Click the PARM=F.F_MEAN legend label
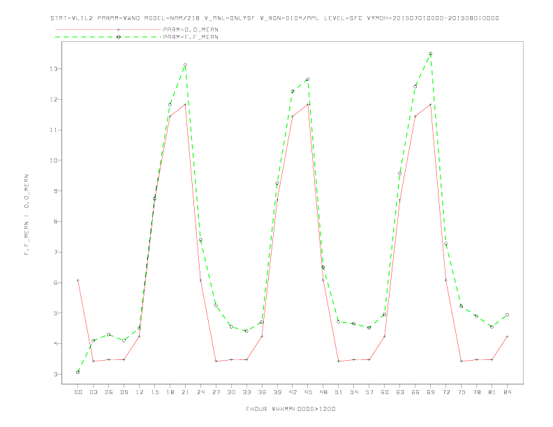 coord(191,37)
